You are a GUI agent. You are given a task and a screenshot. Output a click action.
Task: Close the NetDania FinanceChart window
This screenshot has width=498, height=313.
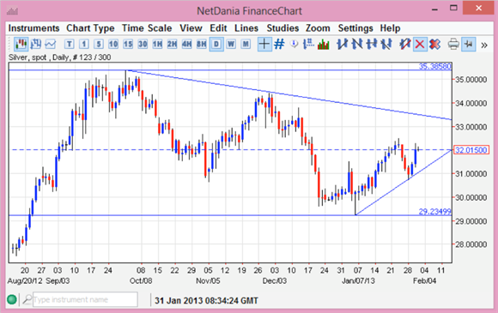coord(478,8)
